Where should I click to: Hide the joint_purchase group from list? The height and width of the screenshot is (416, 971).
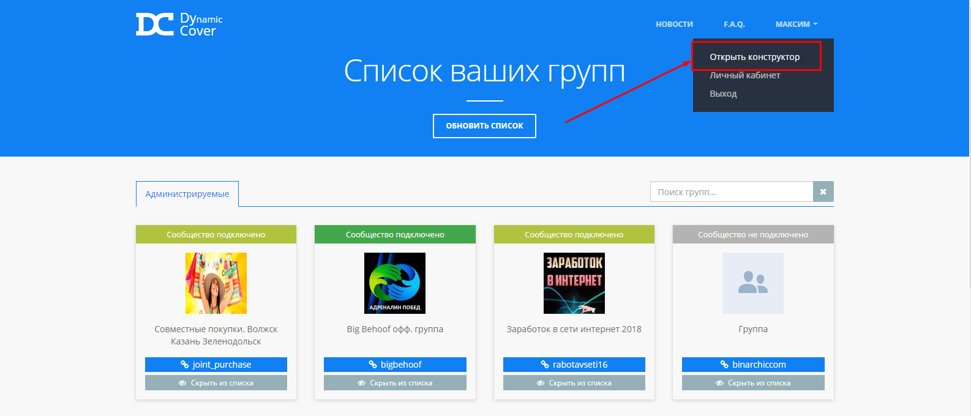click(x=216, y=383)
